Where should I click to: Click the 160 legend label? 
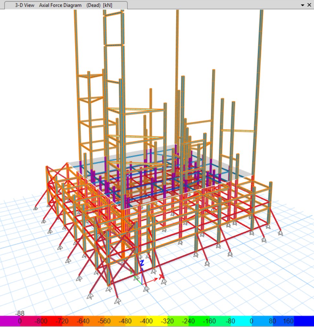pyautogui.click(x=288, y=321)
